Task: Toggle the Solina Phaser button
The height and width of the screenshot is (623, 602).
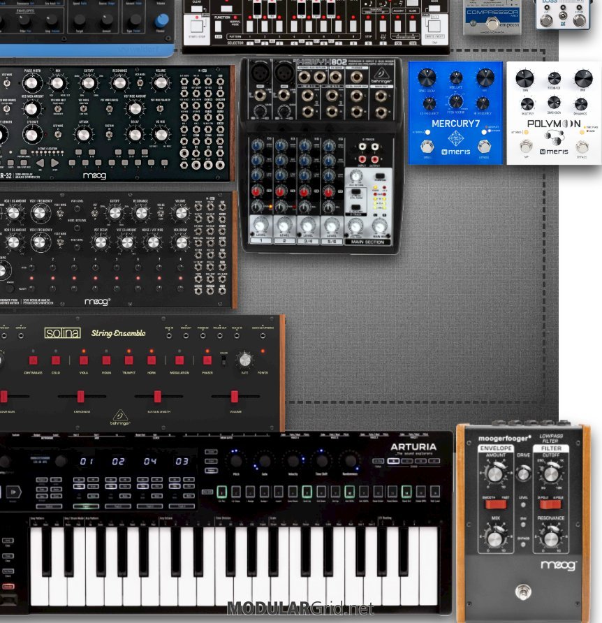Action: coord(207,360)
